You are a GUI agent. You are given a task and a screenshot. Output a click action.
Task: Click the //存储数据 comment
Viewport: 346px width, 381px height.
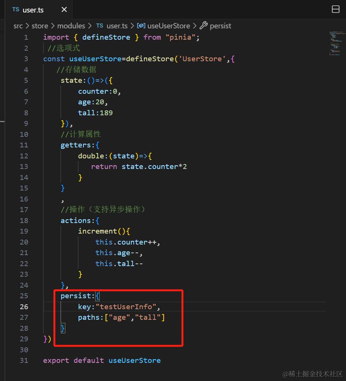point(76,70)
